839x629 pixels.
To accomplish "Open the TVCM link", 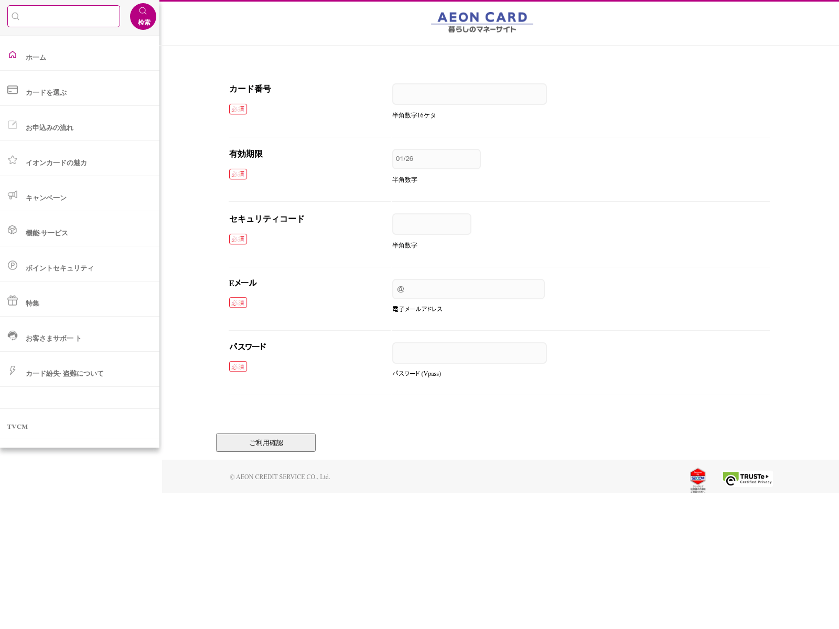I will click(18, 427).
